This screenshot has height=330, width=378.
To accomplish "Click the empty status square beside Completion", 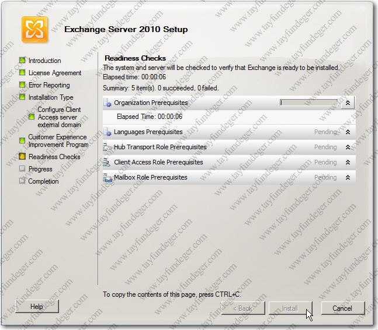I will pos(22,181).
